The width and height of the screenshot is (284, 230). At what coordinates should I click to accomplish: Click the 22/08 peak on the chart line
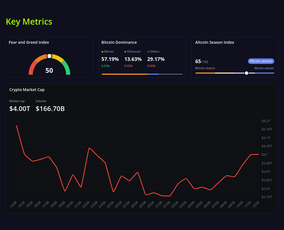[89, 148]
